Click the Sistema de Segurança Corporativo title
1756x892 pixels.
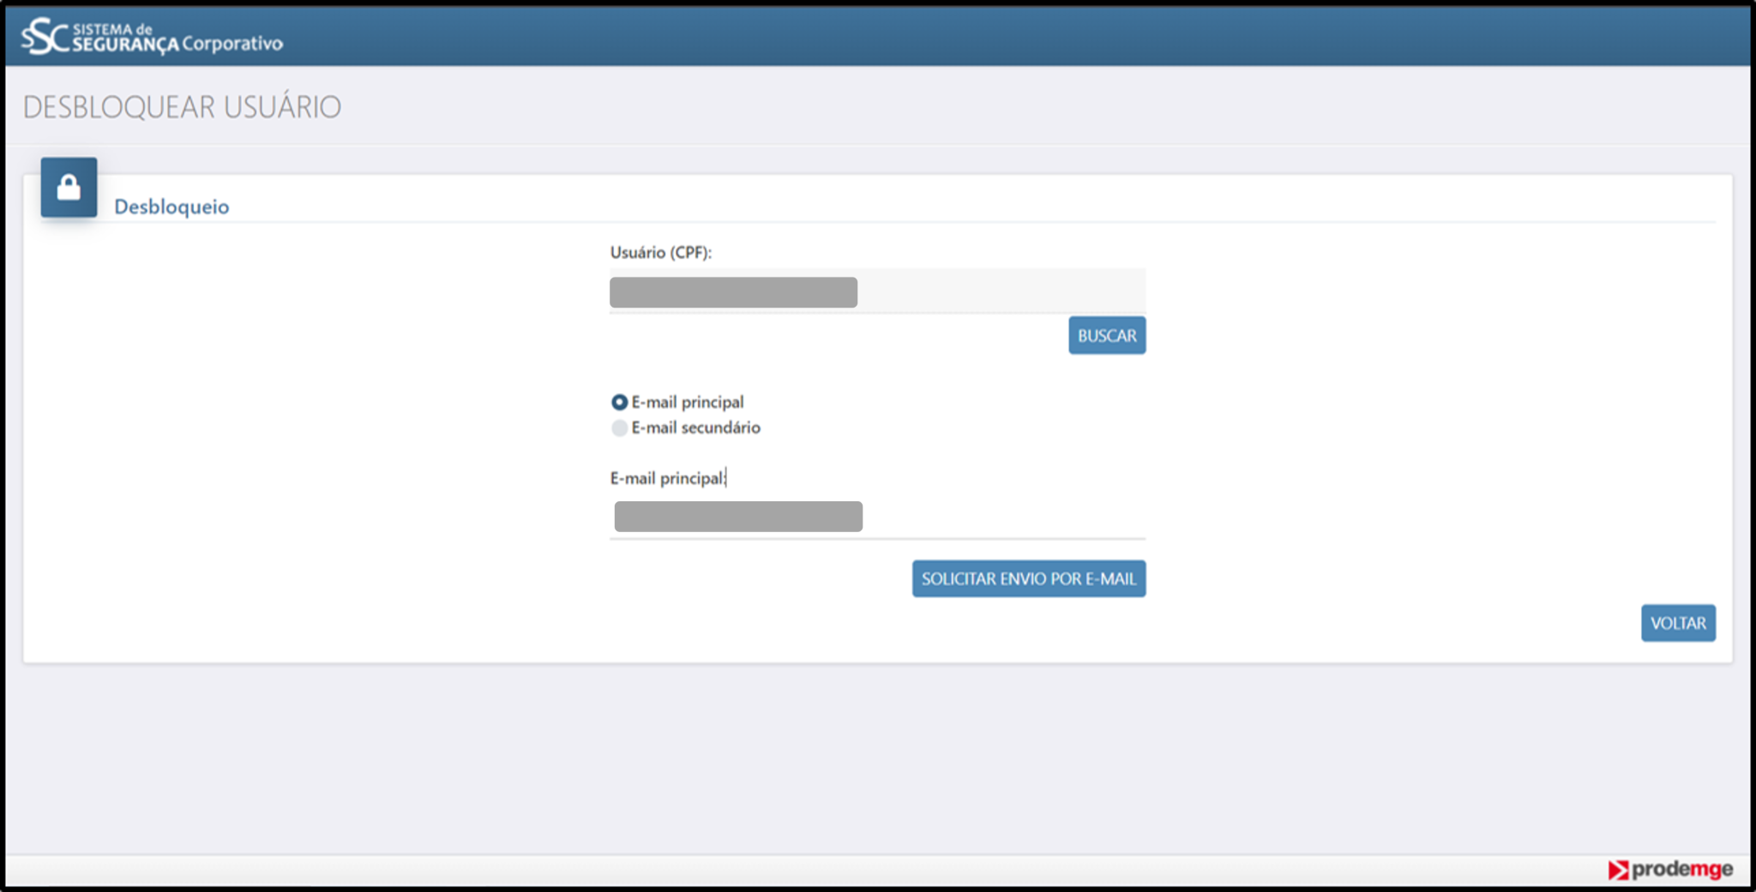(x=177, y=38)
